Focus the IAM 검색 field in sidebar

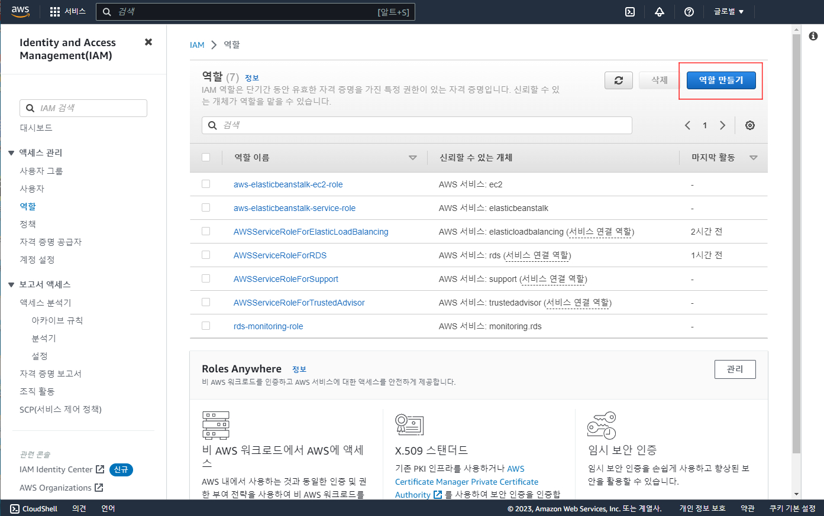(x=83, y=108)
